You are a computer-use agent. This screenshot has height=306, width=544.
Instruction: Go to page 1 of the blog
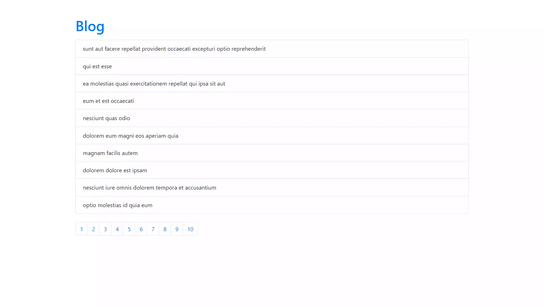tap(82, 229)
